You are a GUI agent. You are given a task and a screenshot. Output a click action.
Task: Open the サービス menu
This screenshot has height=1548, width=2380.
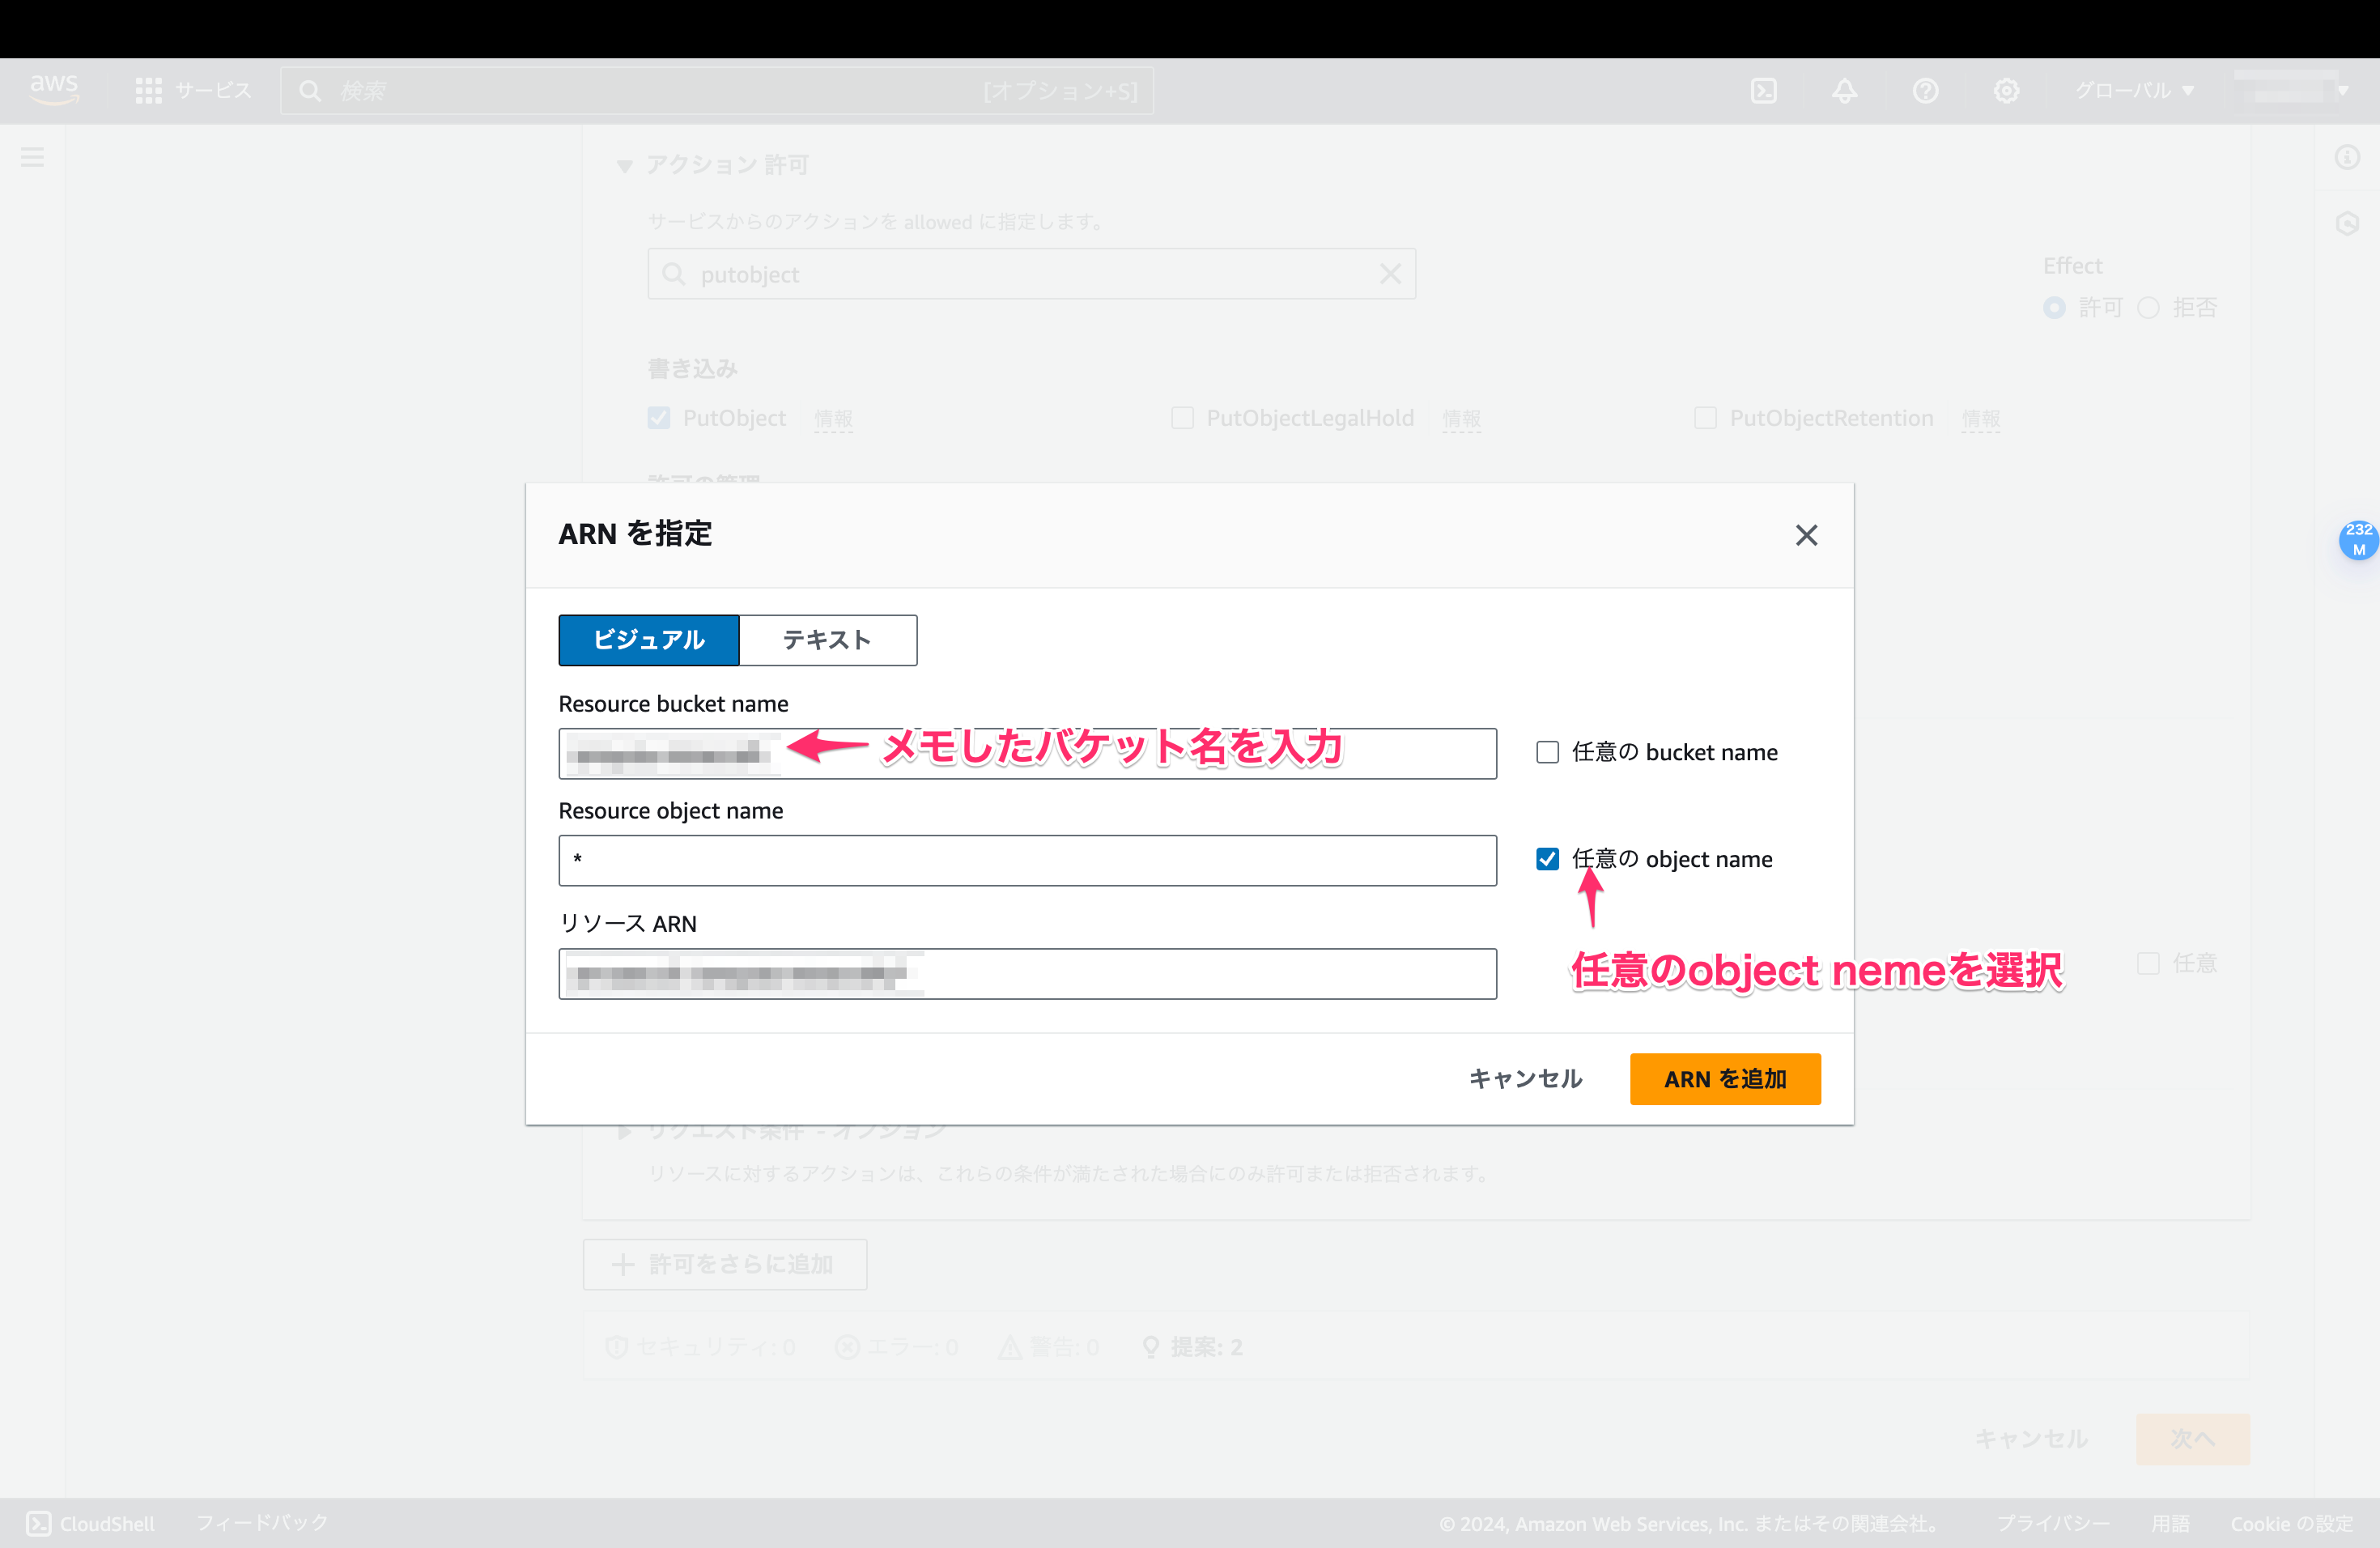pos(196,90)
